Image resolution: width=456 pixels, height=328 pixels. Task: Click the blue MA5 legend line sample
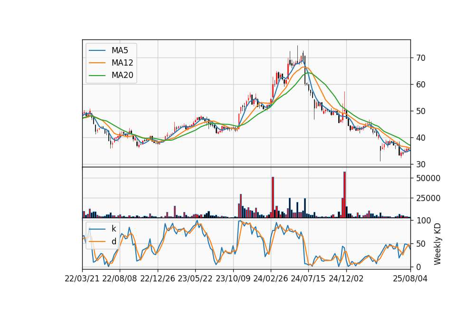click(97, 50)
